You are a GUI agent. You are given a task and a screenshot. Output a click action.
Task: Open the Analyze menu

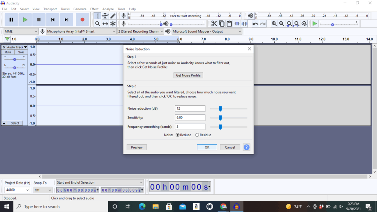pos(108,9)
